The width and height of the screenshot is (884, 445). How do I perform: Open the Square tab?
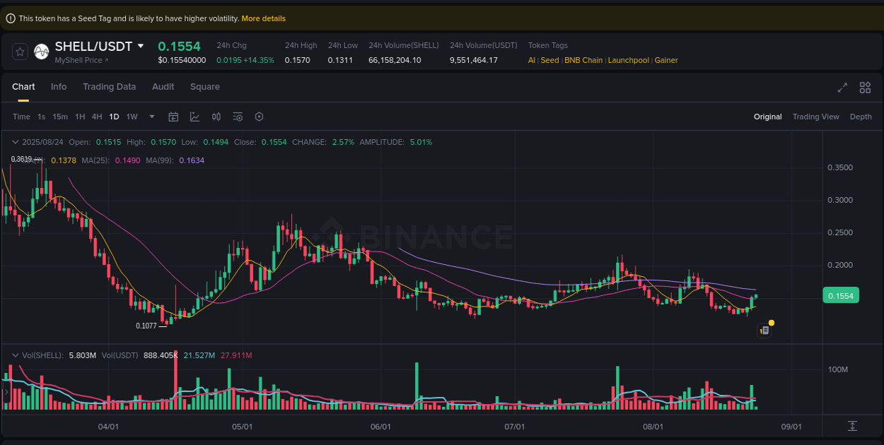click(x=205, y=86)
